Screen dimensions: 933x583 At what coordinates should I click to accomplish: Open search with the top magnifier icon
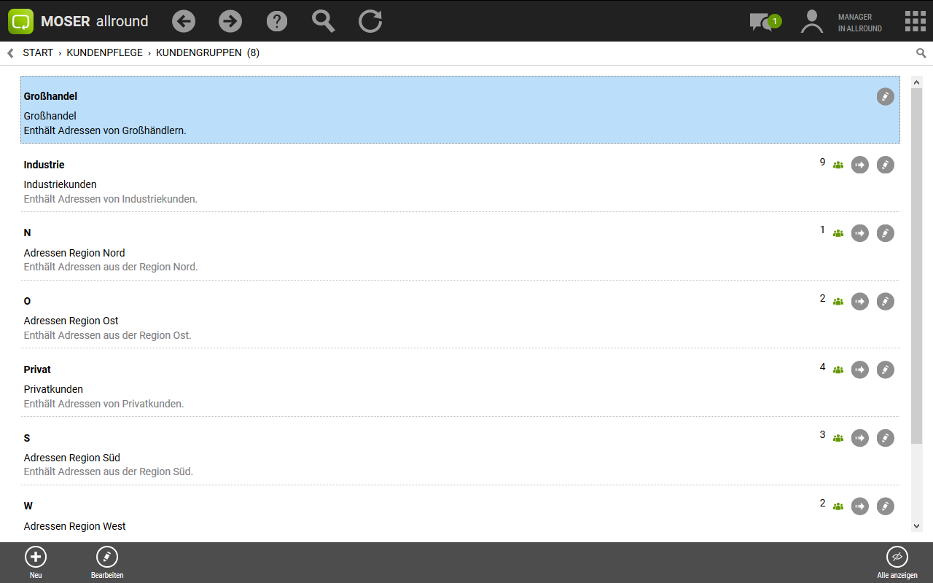click(x=324, y=21)
